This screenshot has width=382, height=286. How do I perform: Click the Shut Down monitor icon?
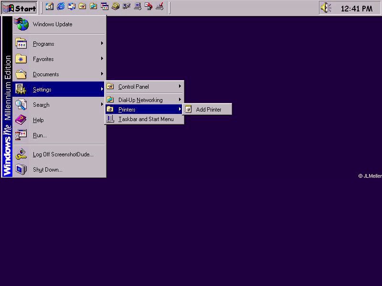pyautogui.click(x=21, y=169)
